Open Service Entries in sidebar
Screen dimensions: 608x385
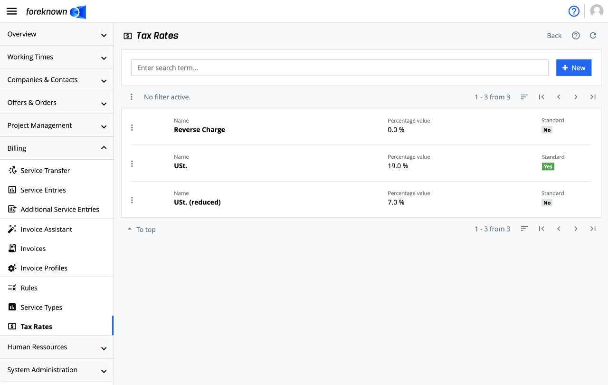pyautogui.click(x=57, y=190)
